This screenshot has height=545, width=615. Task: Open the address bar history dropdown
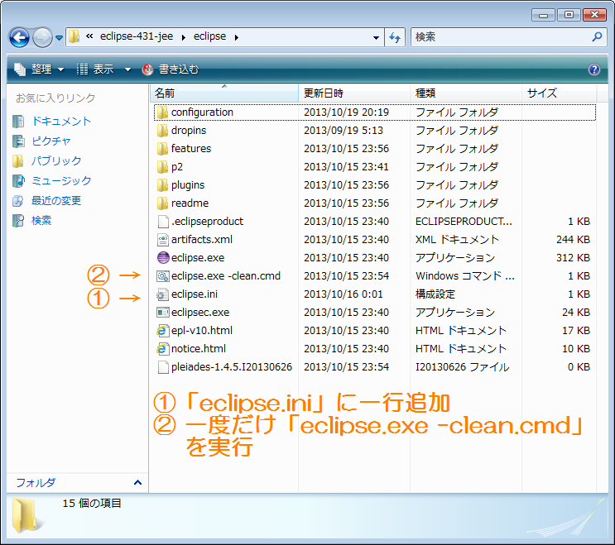click(376, 37)
